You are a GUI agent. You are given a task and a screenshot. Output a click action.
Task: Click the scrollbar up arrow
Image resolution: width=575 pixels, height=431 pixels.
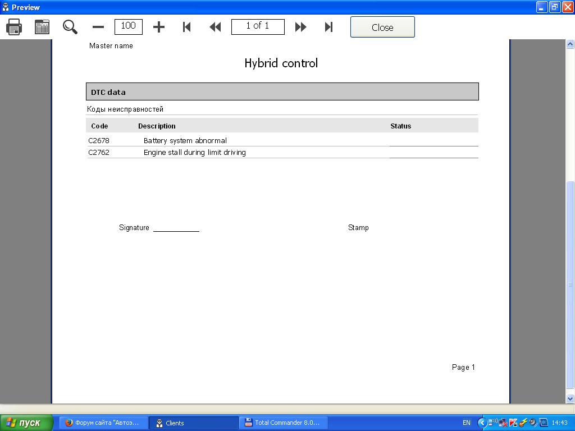[571, 44]
